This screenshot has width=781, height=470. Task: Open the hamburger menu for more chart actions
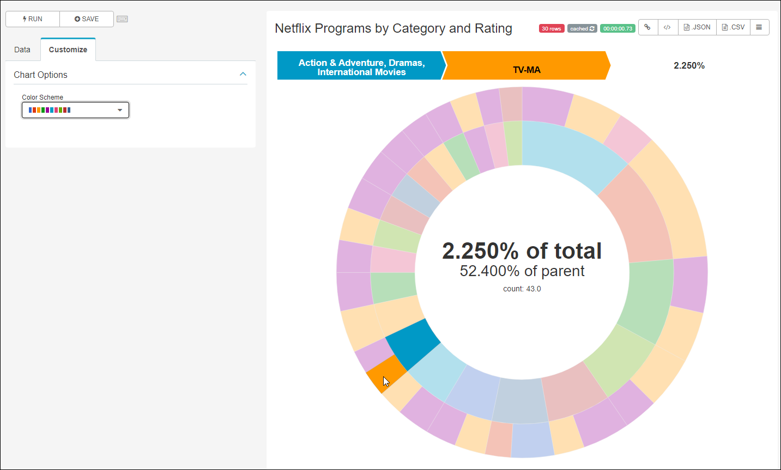click(759, 27)
